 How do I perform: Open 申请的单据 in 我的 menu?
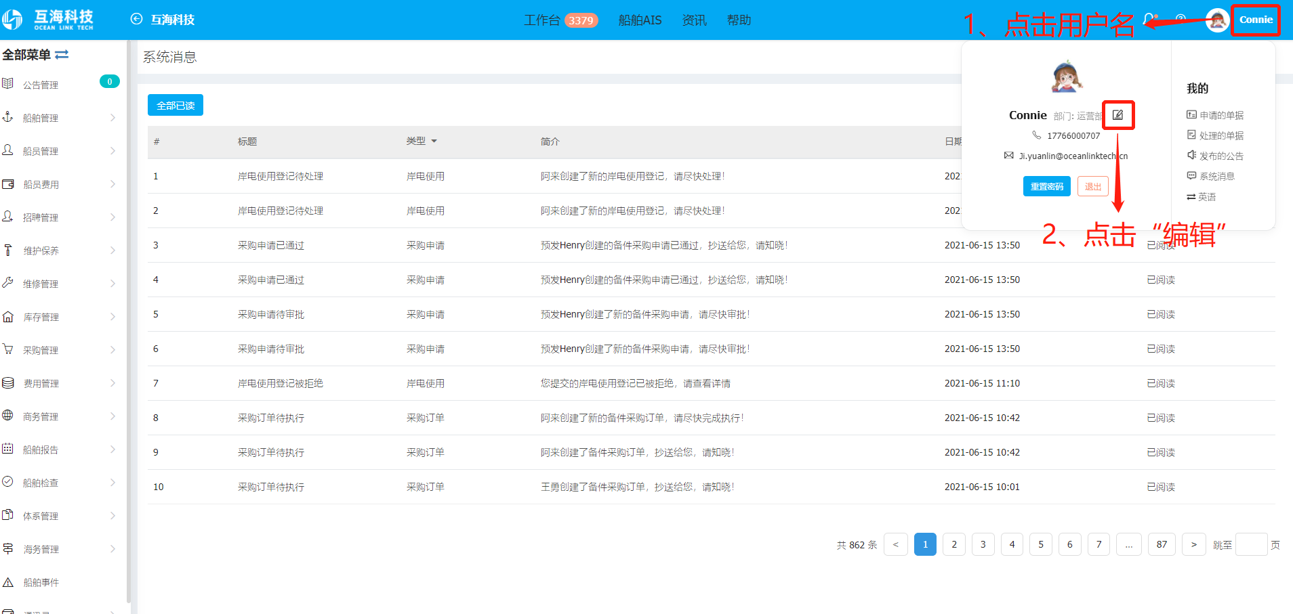point(1215,115)
